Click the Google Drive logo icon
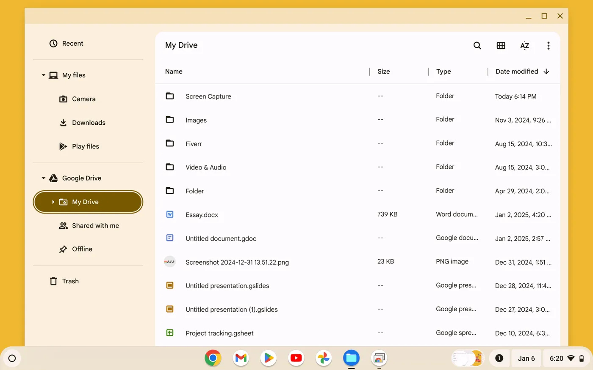The height and width of the screenshot is (370, 593). click(x=53, y=178)
